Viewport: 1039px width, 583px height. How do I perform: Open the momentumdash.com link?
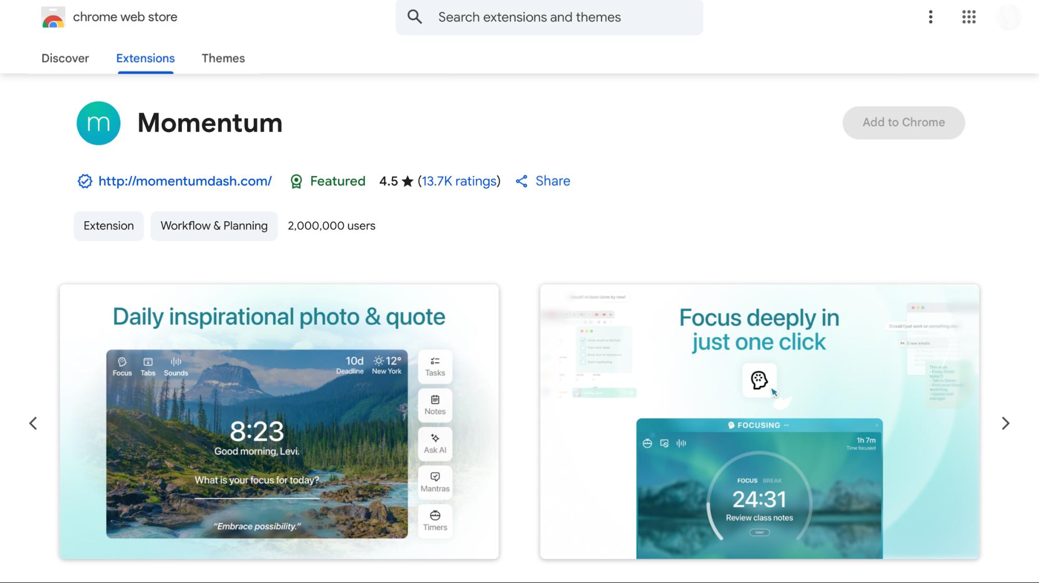[185, 181]
